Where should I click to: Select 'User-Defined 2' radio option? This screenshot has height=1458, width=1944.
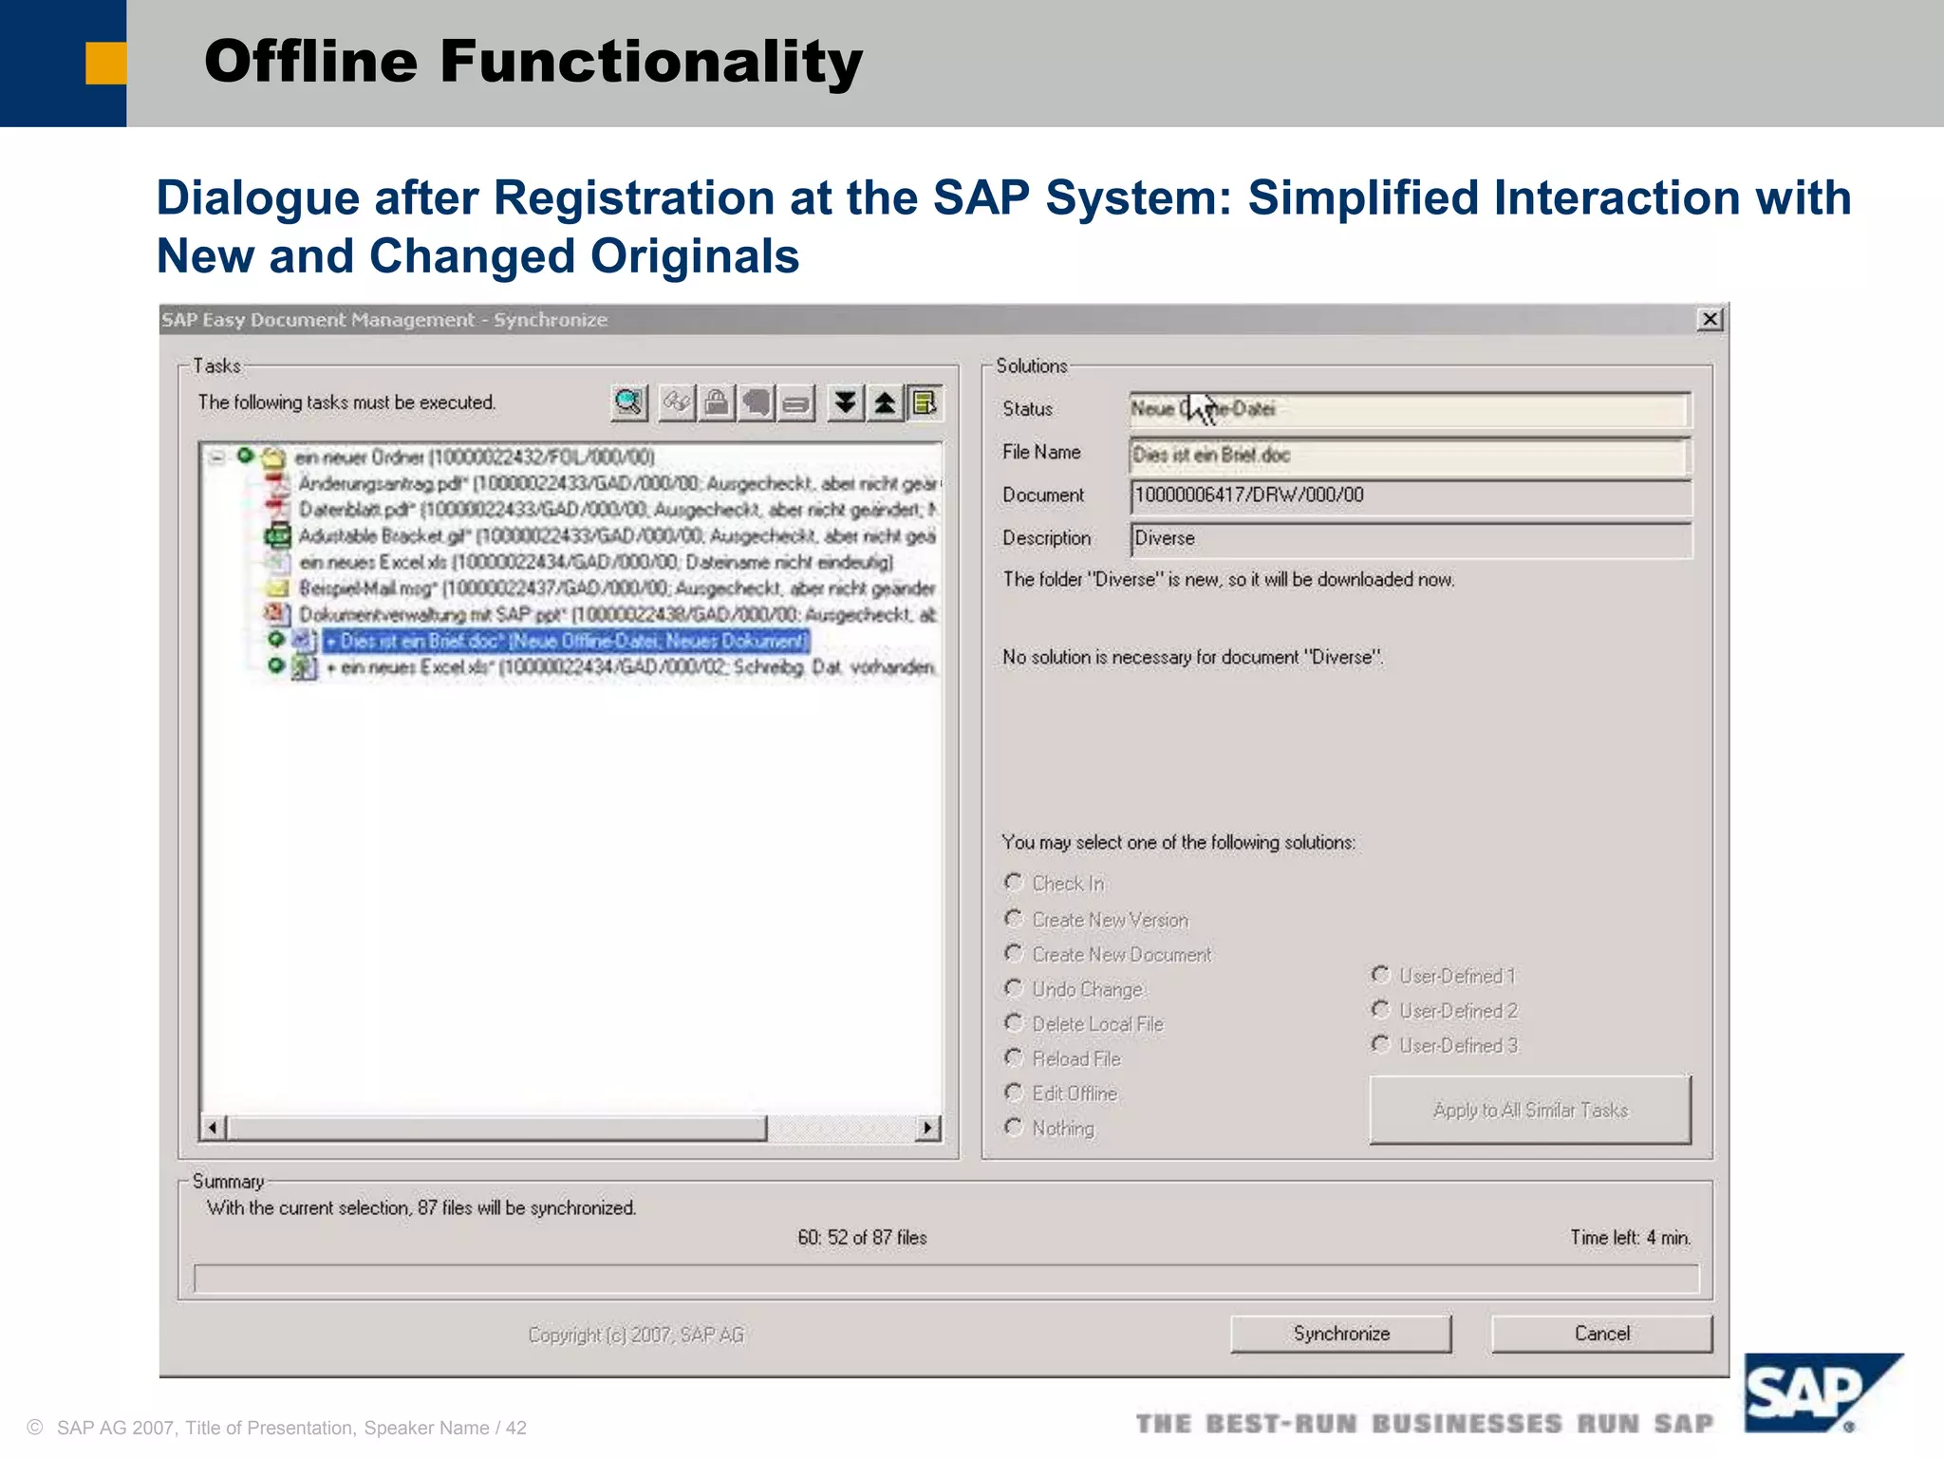tap(1381, 1009)
